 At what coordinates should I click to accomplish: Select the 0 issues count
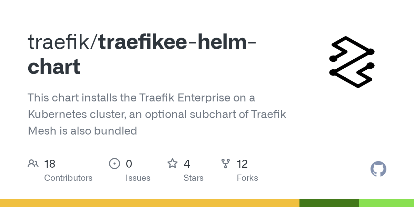(x=129, y=164)
